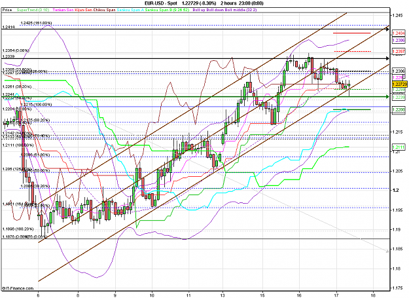Click date label 10 on time axis
Screen dimensions: 409x298
(152, 295)
